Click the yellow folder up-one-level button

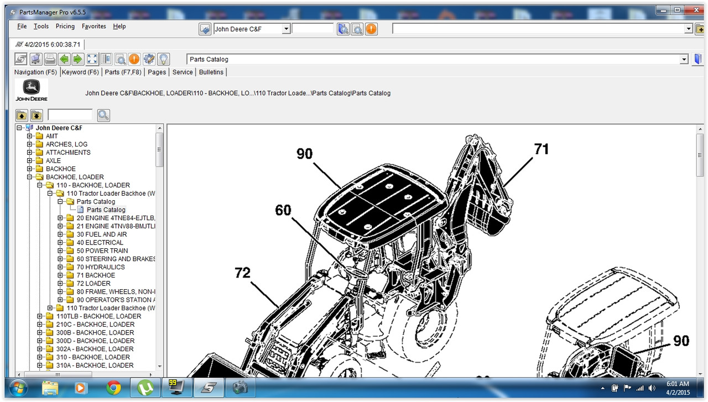tap(22, 115)
